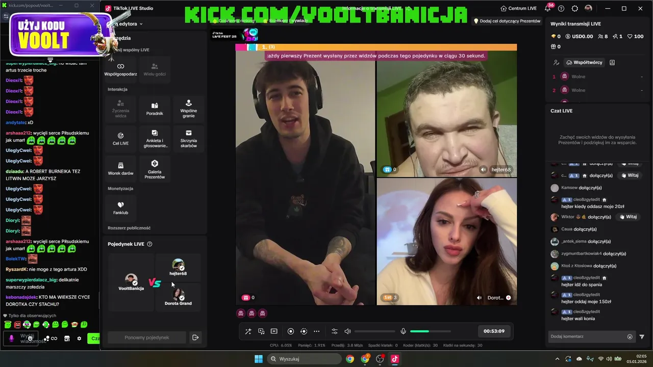653x367 pixels.
Task: Open the Pojedynek LIVE help info icon
Action: tap(149, 244)
